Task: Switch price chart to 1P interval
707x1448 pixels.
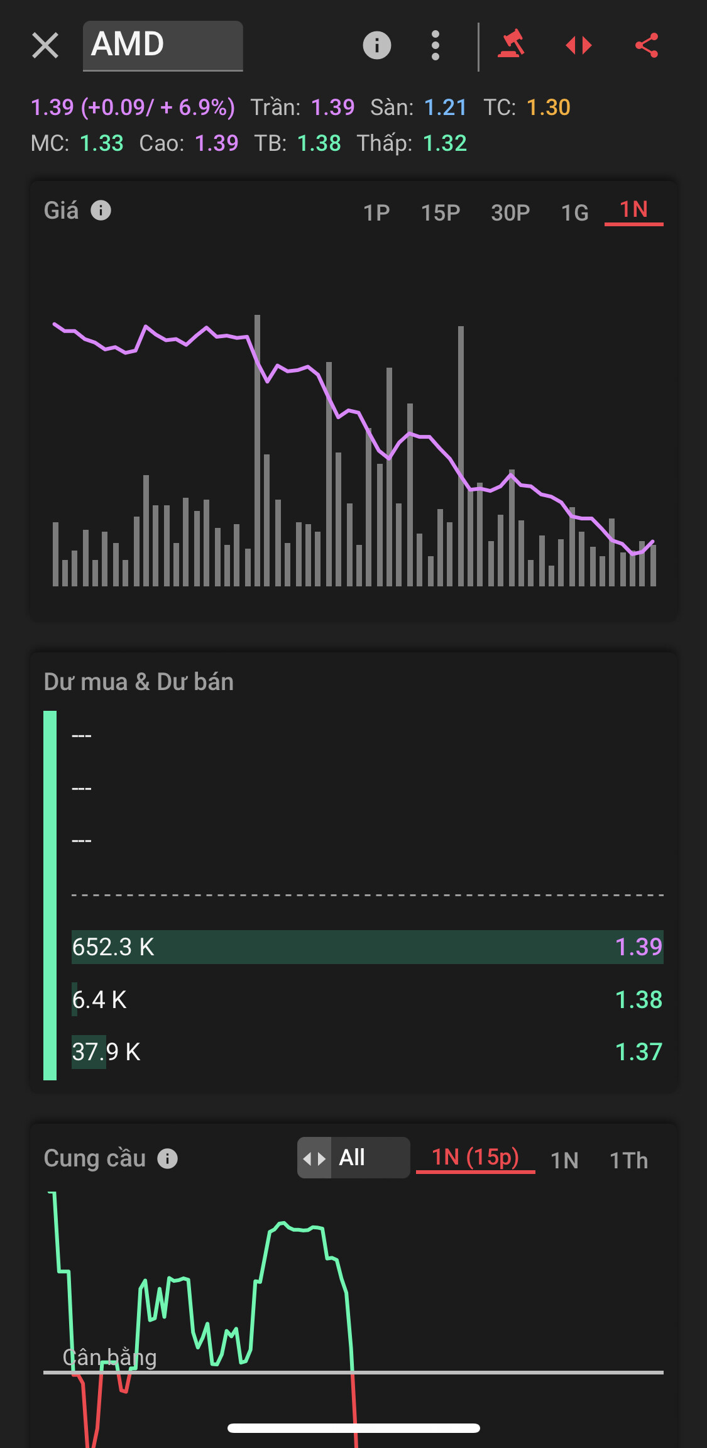Action: tap(376, 212)
